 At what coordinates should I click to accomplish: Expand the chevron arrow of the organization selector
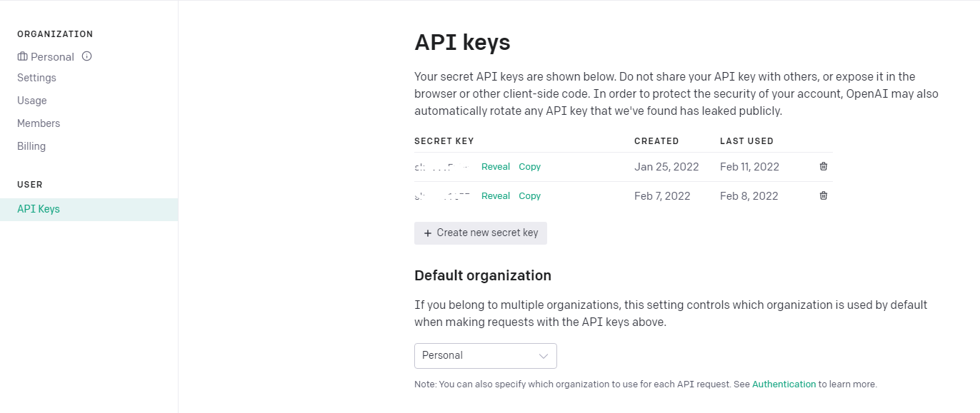(544, 356)
